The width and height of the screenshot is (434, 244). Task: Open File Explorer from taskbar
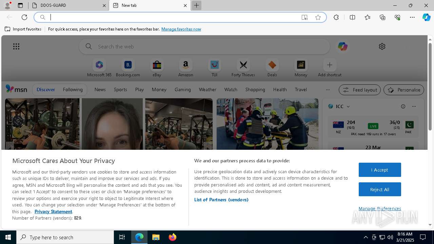tap(156, 237)
